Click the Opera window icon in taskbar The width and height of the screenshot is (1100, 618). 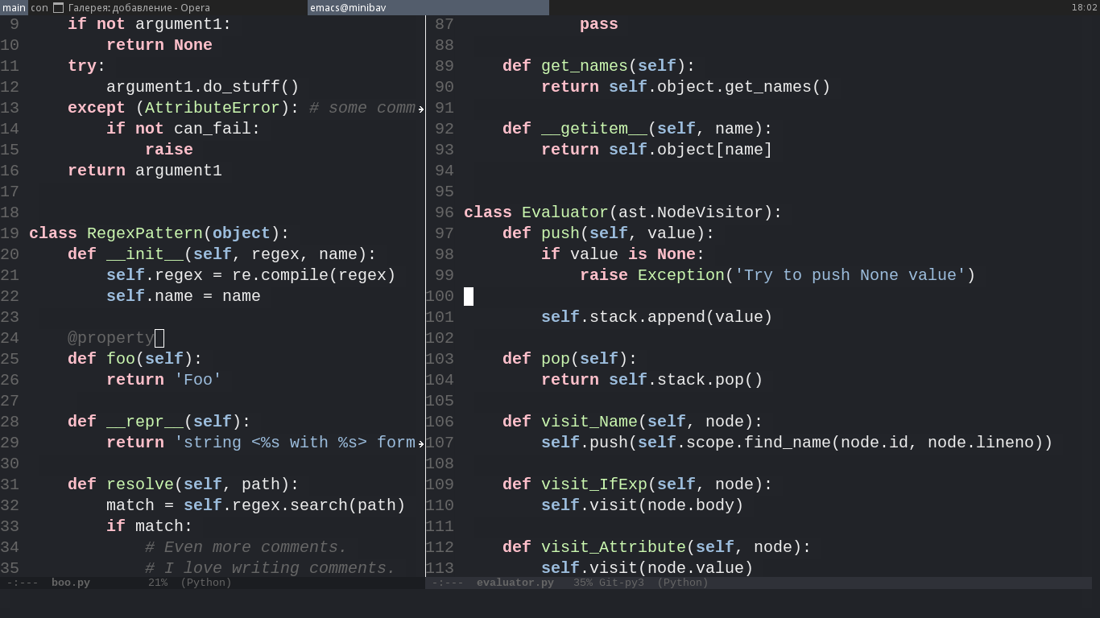click(58, 7)
